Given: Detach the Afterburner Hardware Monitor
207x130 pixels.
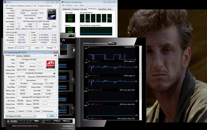Looking at the screenshot, I should (112, 44).
